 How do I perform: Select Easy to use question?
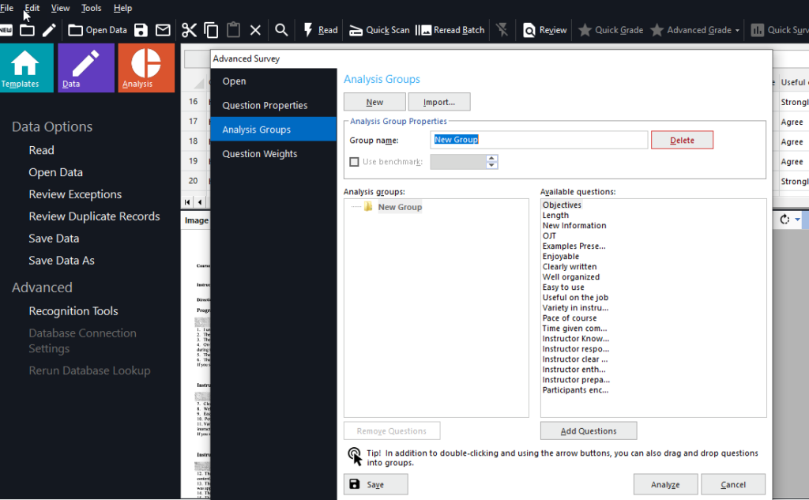click(x=563, y=288)
